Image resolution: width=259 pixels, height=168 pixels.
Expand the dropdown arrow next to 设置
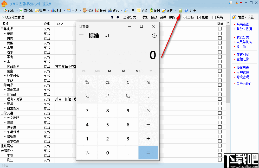176,11
